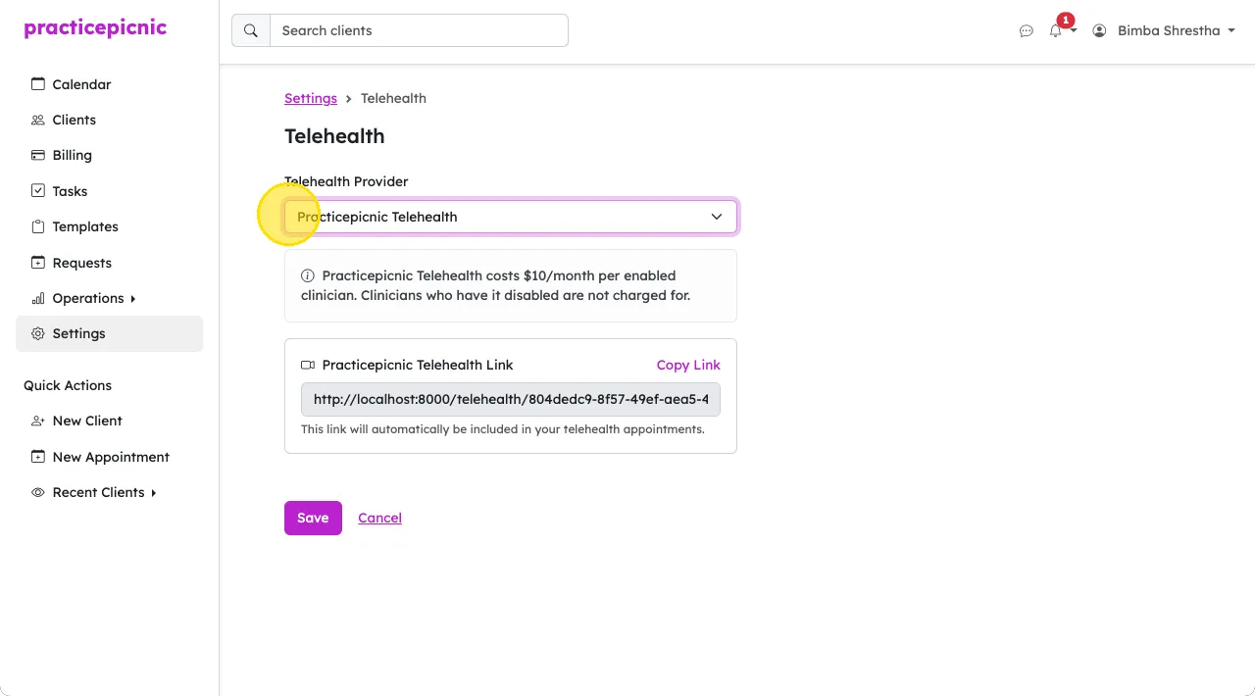
Task: Open the notifications bell icon
Action: tap(1055, 31)
